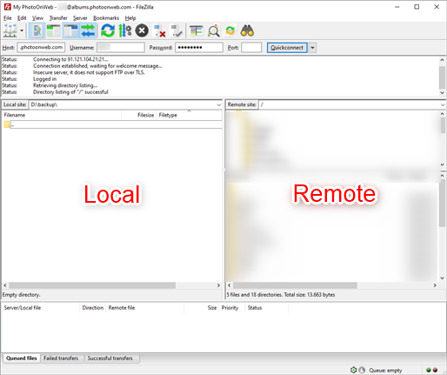Refresh the file and folder lists
This screenshot has width=447, height=375.
coord(108,30)
